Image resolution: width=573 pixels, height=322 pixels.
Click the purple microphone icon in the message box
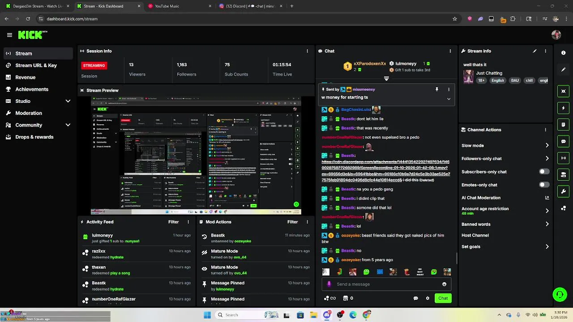pos(329,284)
